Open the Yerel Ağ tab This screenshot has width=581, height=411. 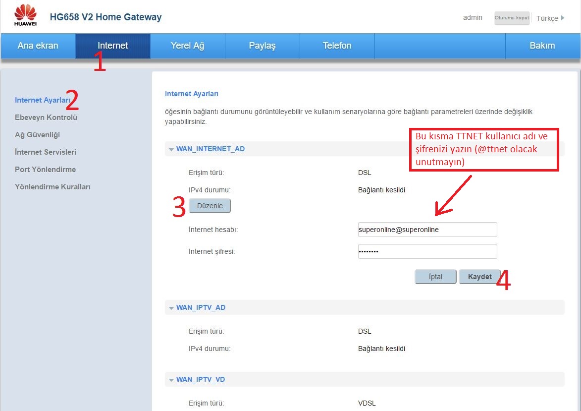(x=188, y=46)
